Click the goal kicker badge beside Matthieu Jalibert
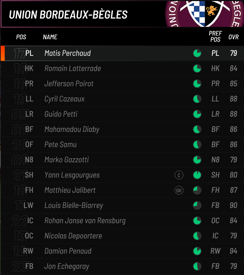The height and width of the screenshot is (275, 244). tap(179, 191)
